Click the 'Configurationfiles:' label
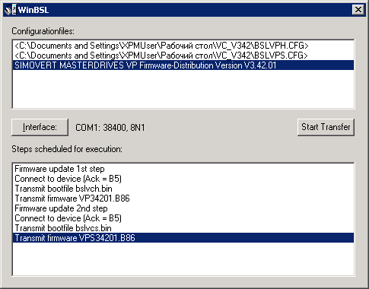This screenshot has width=369, height=289. coord(43,31)
